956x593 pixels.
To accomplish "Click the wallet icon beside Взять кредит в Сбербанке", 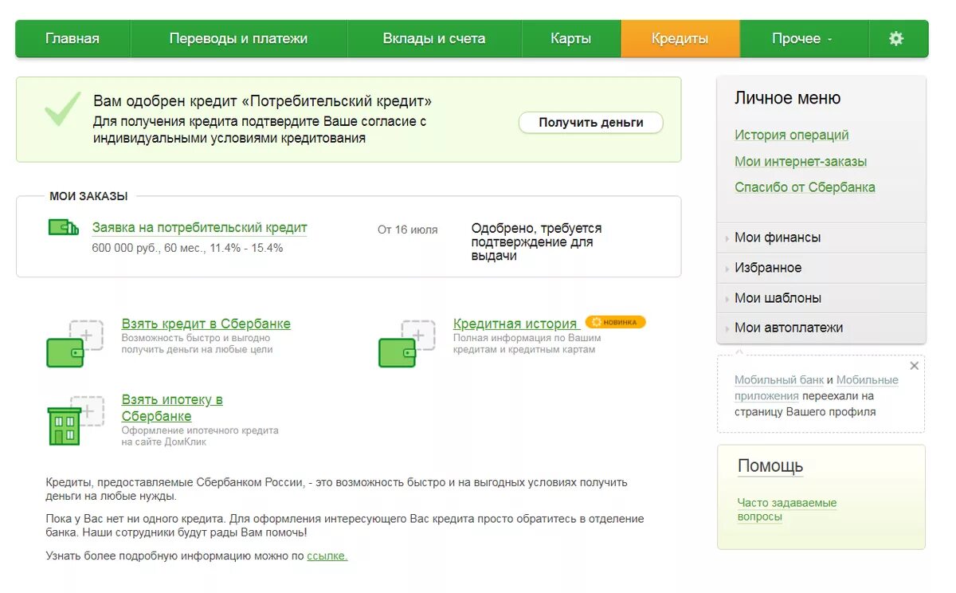I will pos(74,344).
